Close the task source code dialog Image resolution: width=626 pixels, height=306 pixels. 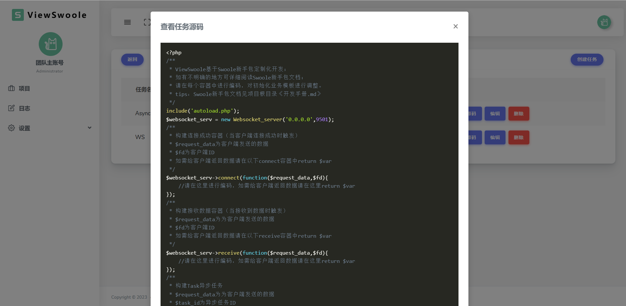[456, 26]
